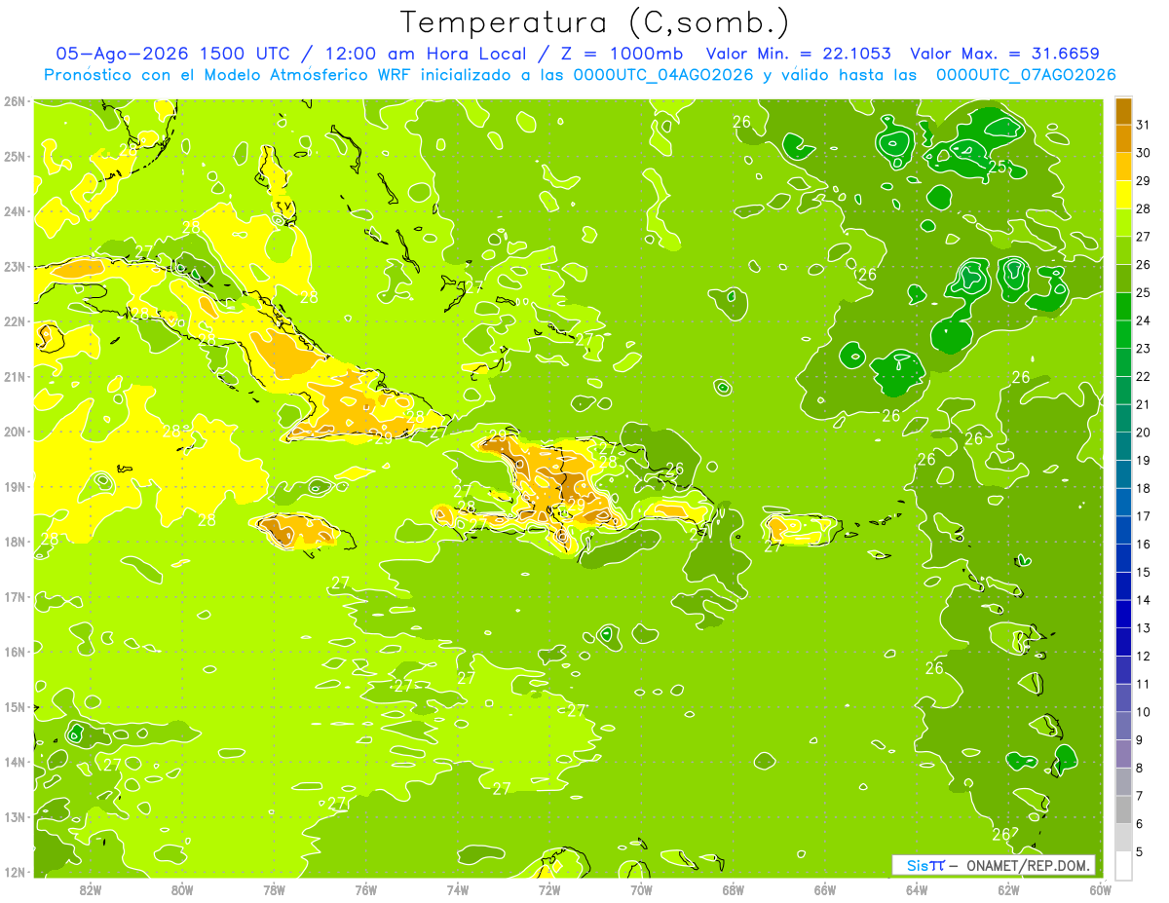Click the "14N" latitude axis label
1169x903 pixels.
click(15, 762)
